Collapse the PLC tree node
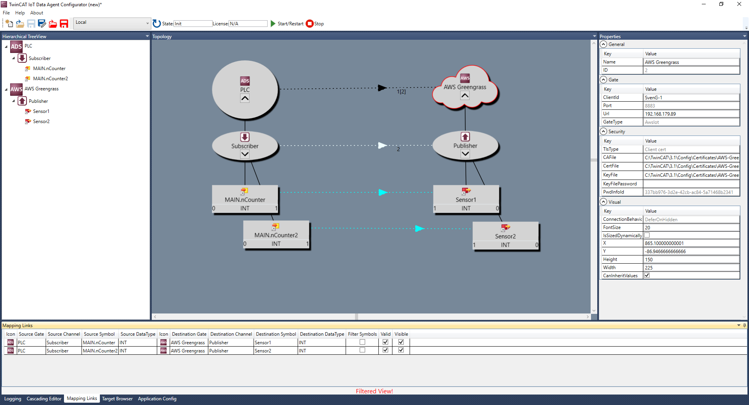This screenshot has height=405, width=749. (x=6, y=47)
